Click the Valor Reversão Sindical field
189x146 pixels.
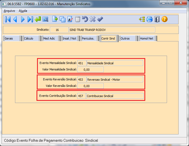(90, 86)
